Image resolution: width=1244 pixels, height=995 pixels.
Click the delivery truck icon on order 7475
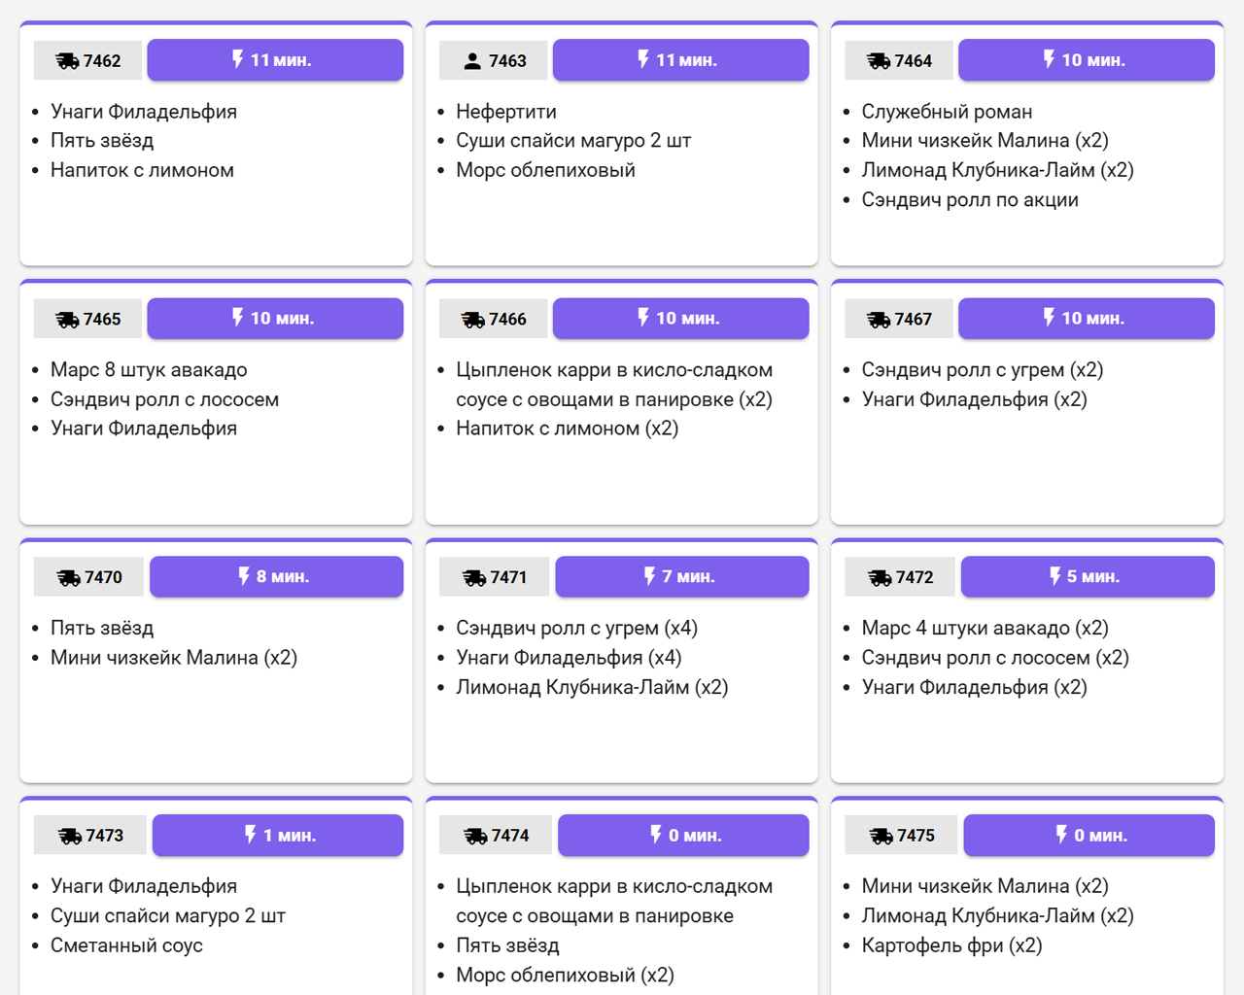tap(881, 837)
